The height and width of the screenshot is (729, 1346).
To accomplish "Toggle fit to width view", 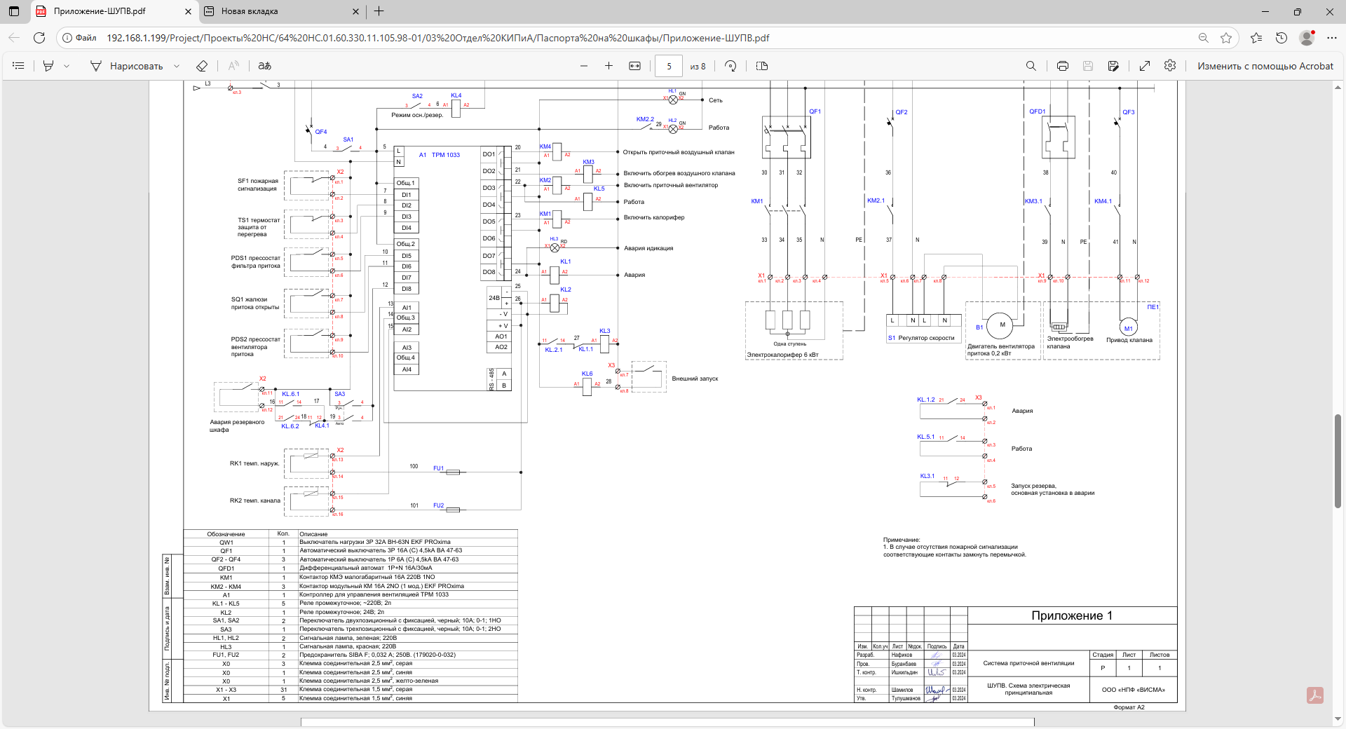I will [634, 66].
